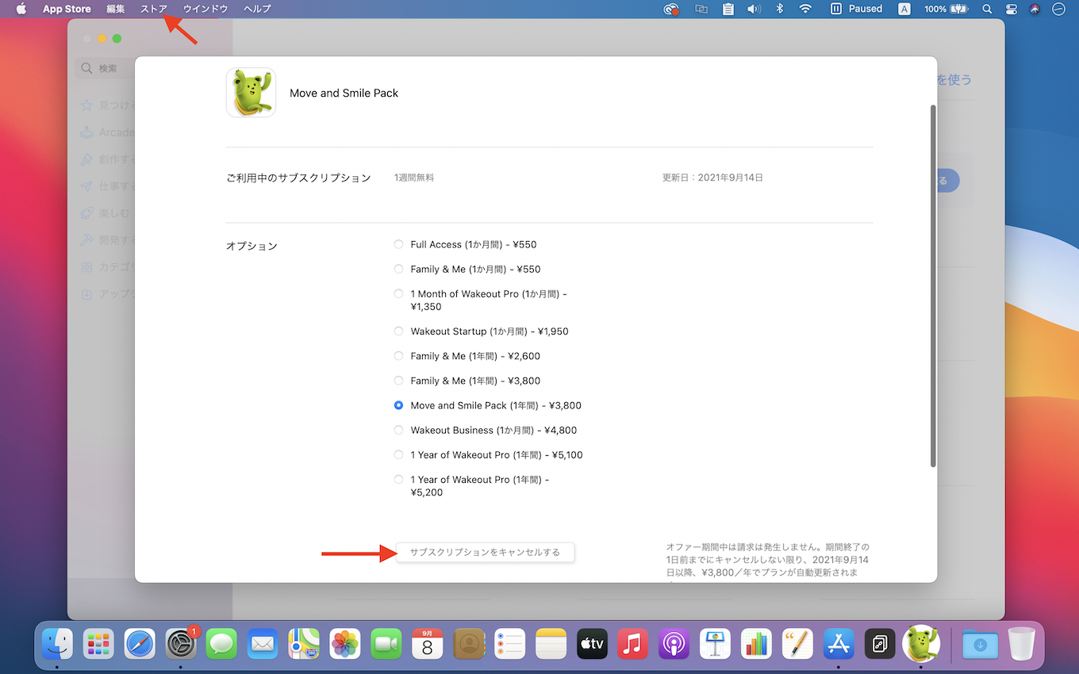Open the volume menu bar icon
Image resolution: width=1079 pixels, height=674 pixels.
click(x=754, y=9)
